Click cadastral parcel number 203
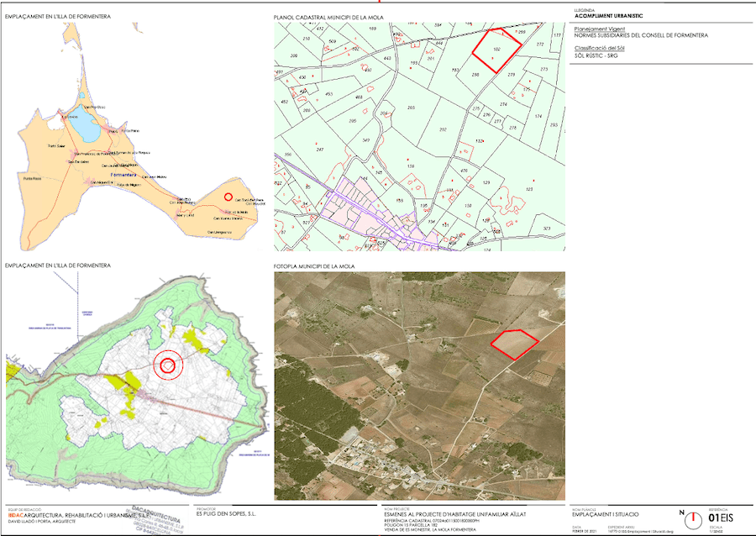 [x=411, y=108]
